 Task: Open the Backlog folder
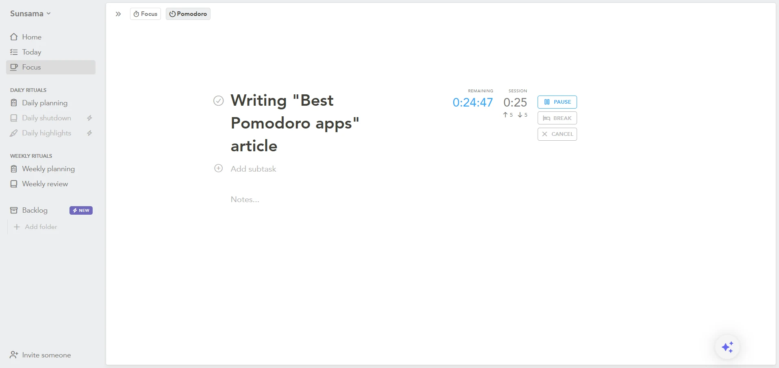coord(35,210)
